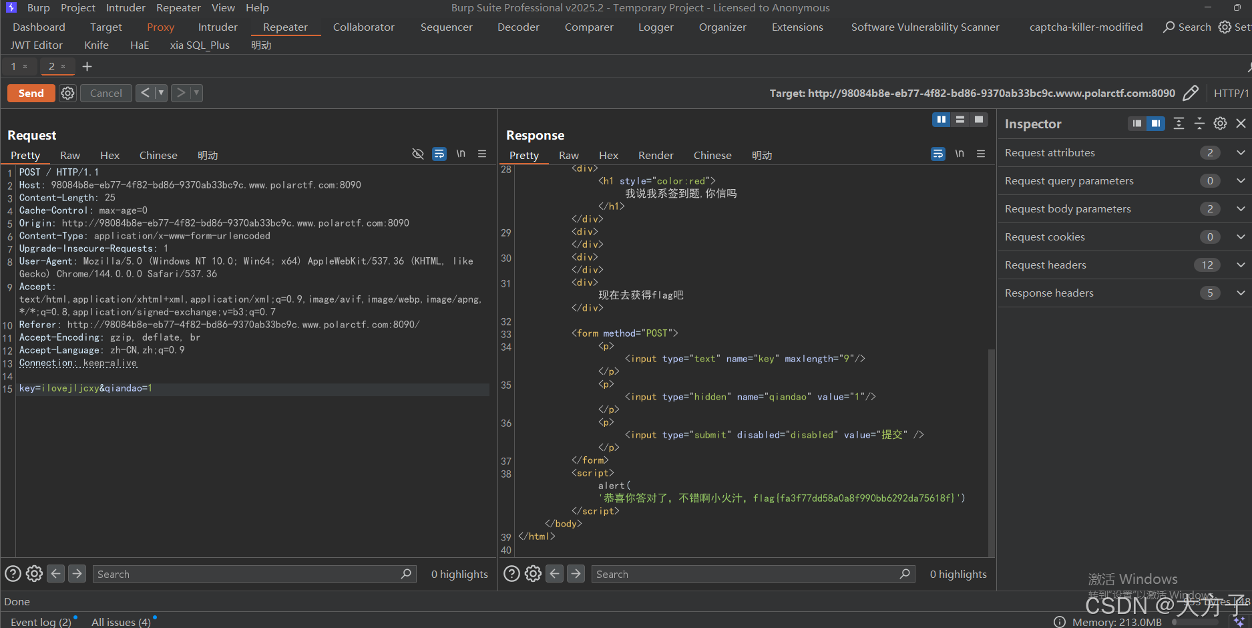Open help for Response search bar
Screen dimensions: 1252x628
(511, 573)
